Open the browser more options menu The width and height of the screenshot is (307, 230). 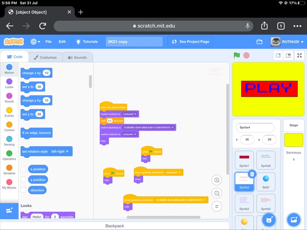(x=297, y=26)
